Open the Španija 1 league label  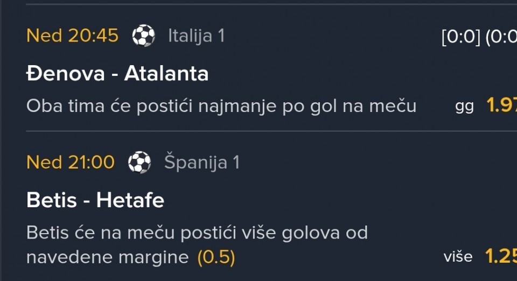coord(202,162)
